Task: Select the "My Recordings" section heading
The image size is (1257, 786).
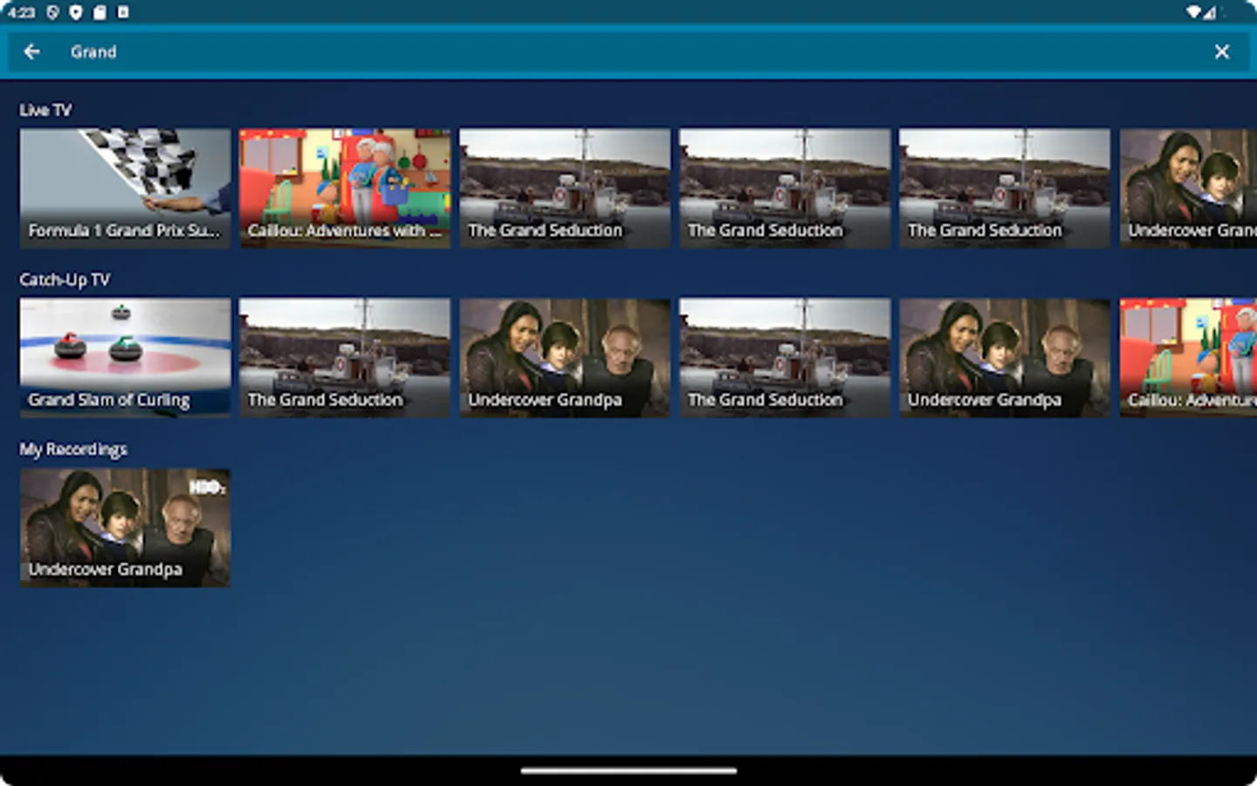Action: (x=73, y=449)
